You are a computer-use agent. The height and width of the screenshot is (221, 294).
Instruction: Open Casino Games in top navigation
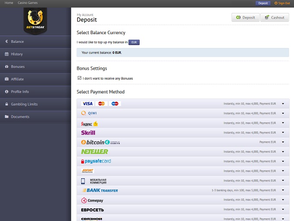pos(28,3)
